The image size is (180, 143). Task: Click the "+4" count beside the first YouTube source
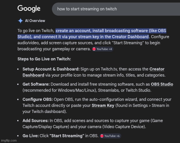(110, 49)
